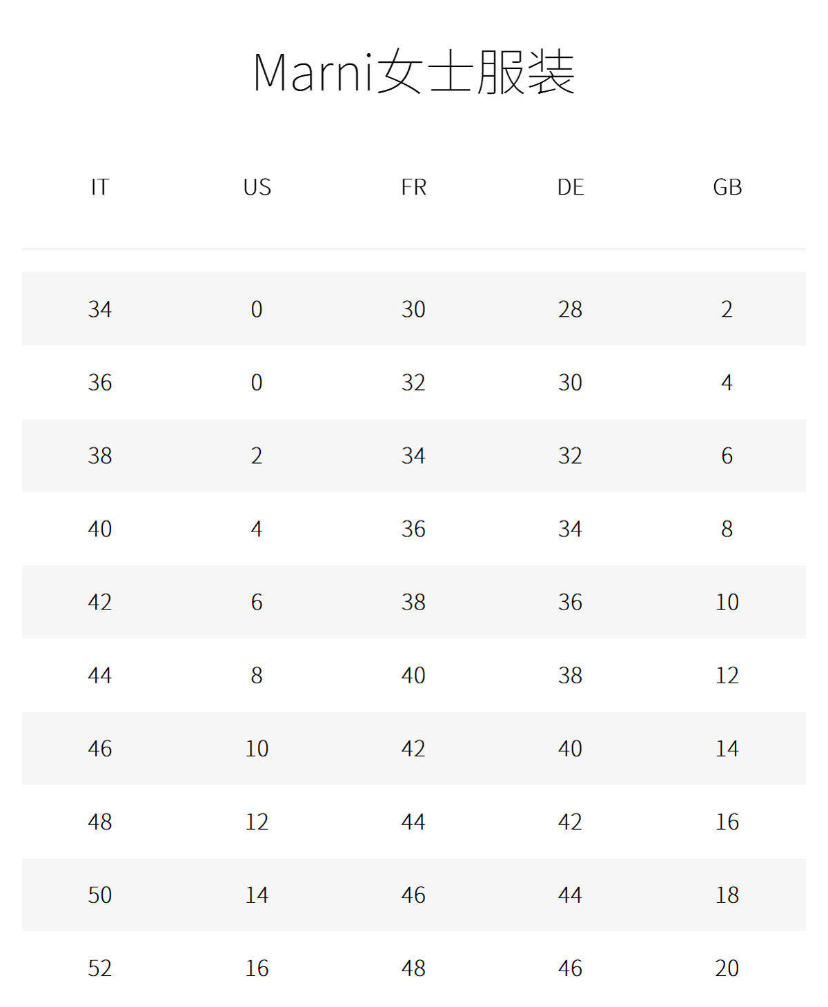Select DE size 46 in IT 52 row
The image size is (828, 1007).
(x=571, y=968)
